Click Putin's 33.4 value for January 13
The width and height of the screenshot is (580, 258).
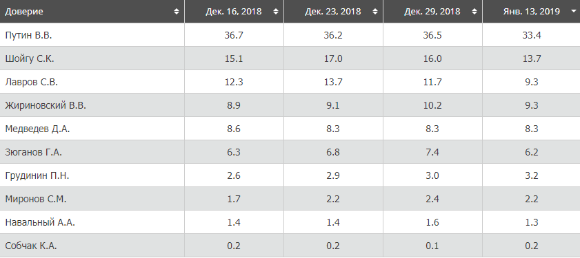pyautogui.click(x=531, y=36)
